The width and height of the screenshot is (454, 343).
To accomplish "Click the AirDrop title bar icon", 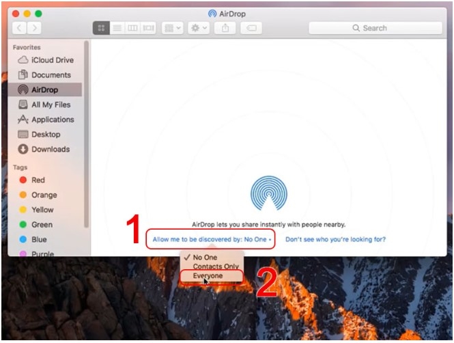I will (x=212, y=14).
